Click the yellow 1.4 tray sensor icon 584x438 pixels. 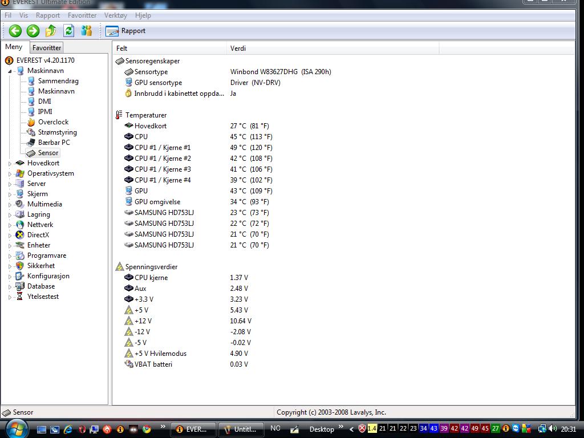pyautogui.click(x=372, y=428)
